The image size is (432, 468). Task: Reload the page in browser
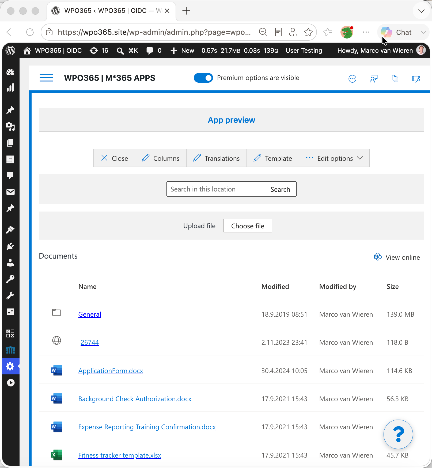(x=30, y=32)
